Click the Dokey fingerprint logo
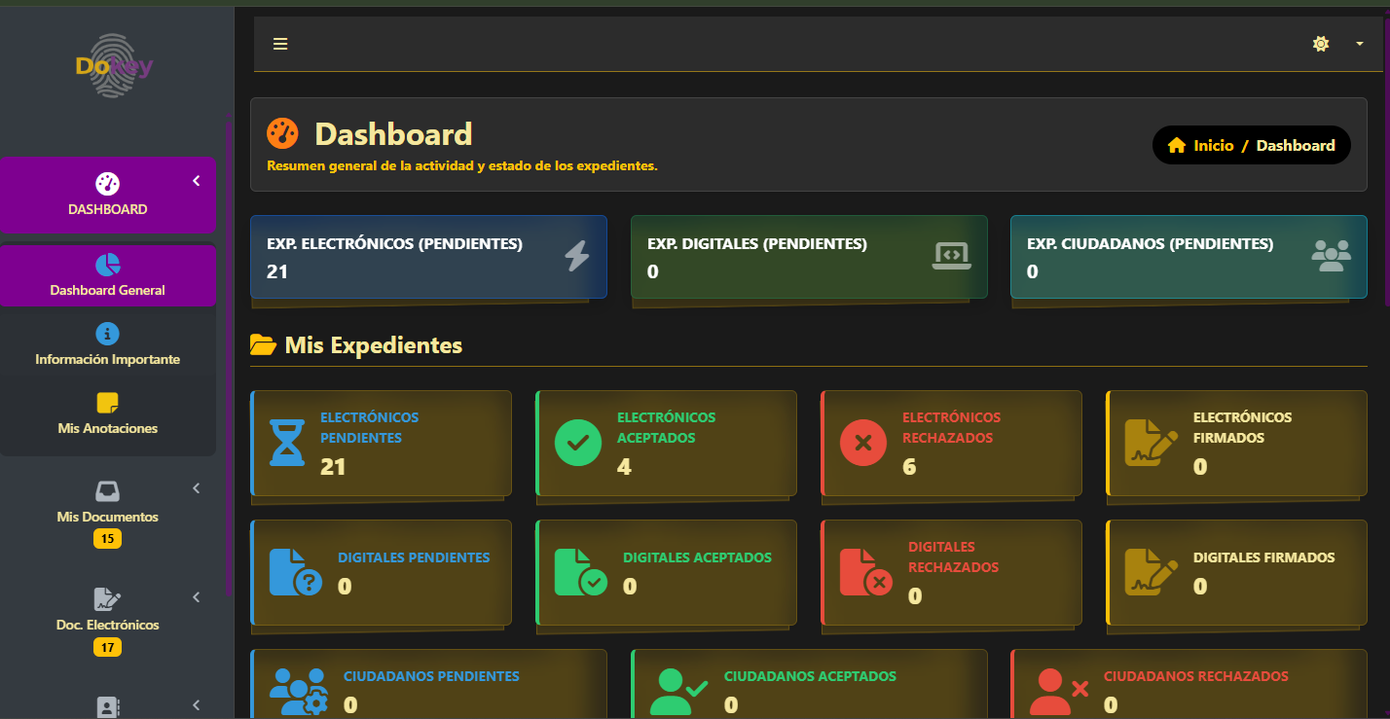This screenshot has height=719, width=1390. click(114, 66)
